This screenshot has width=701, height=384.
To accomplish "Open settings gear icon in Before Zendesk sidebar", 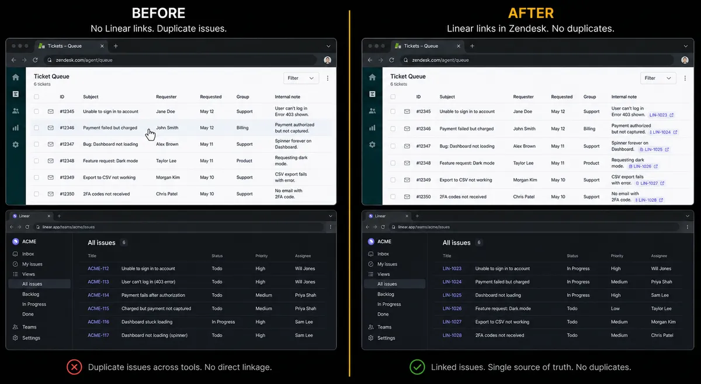I will point(16,144).
